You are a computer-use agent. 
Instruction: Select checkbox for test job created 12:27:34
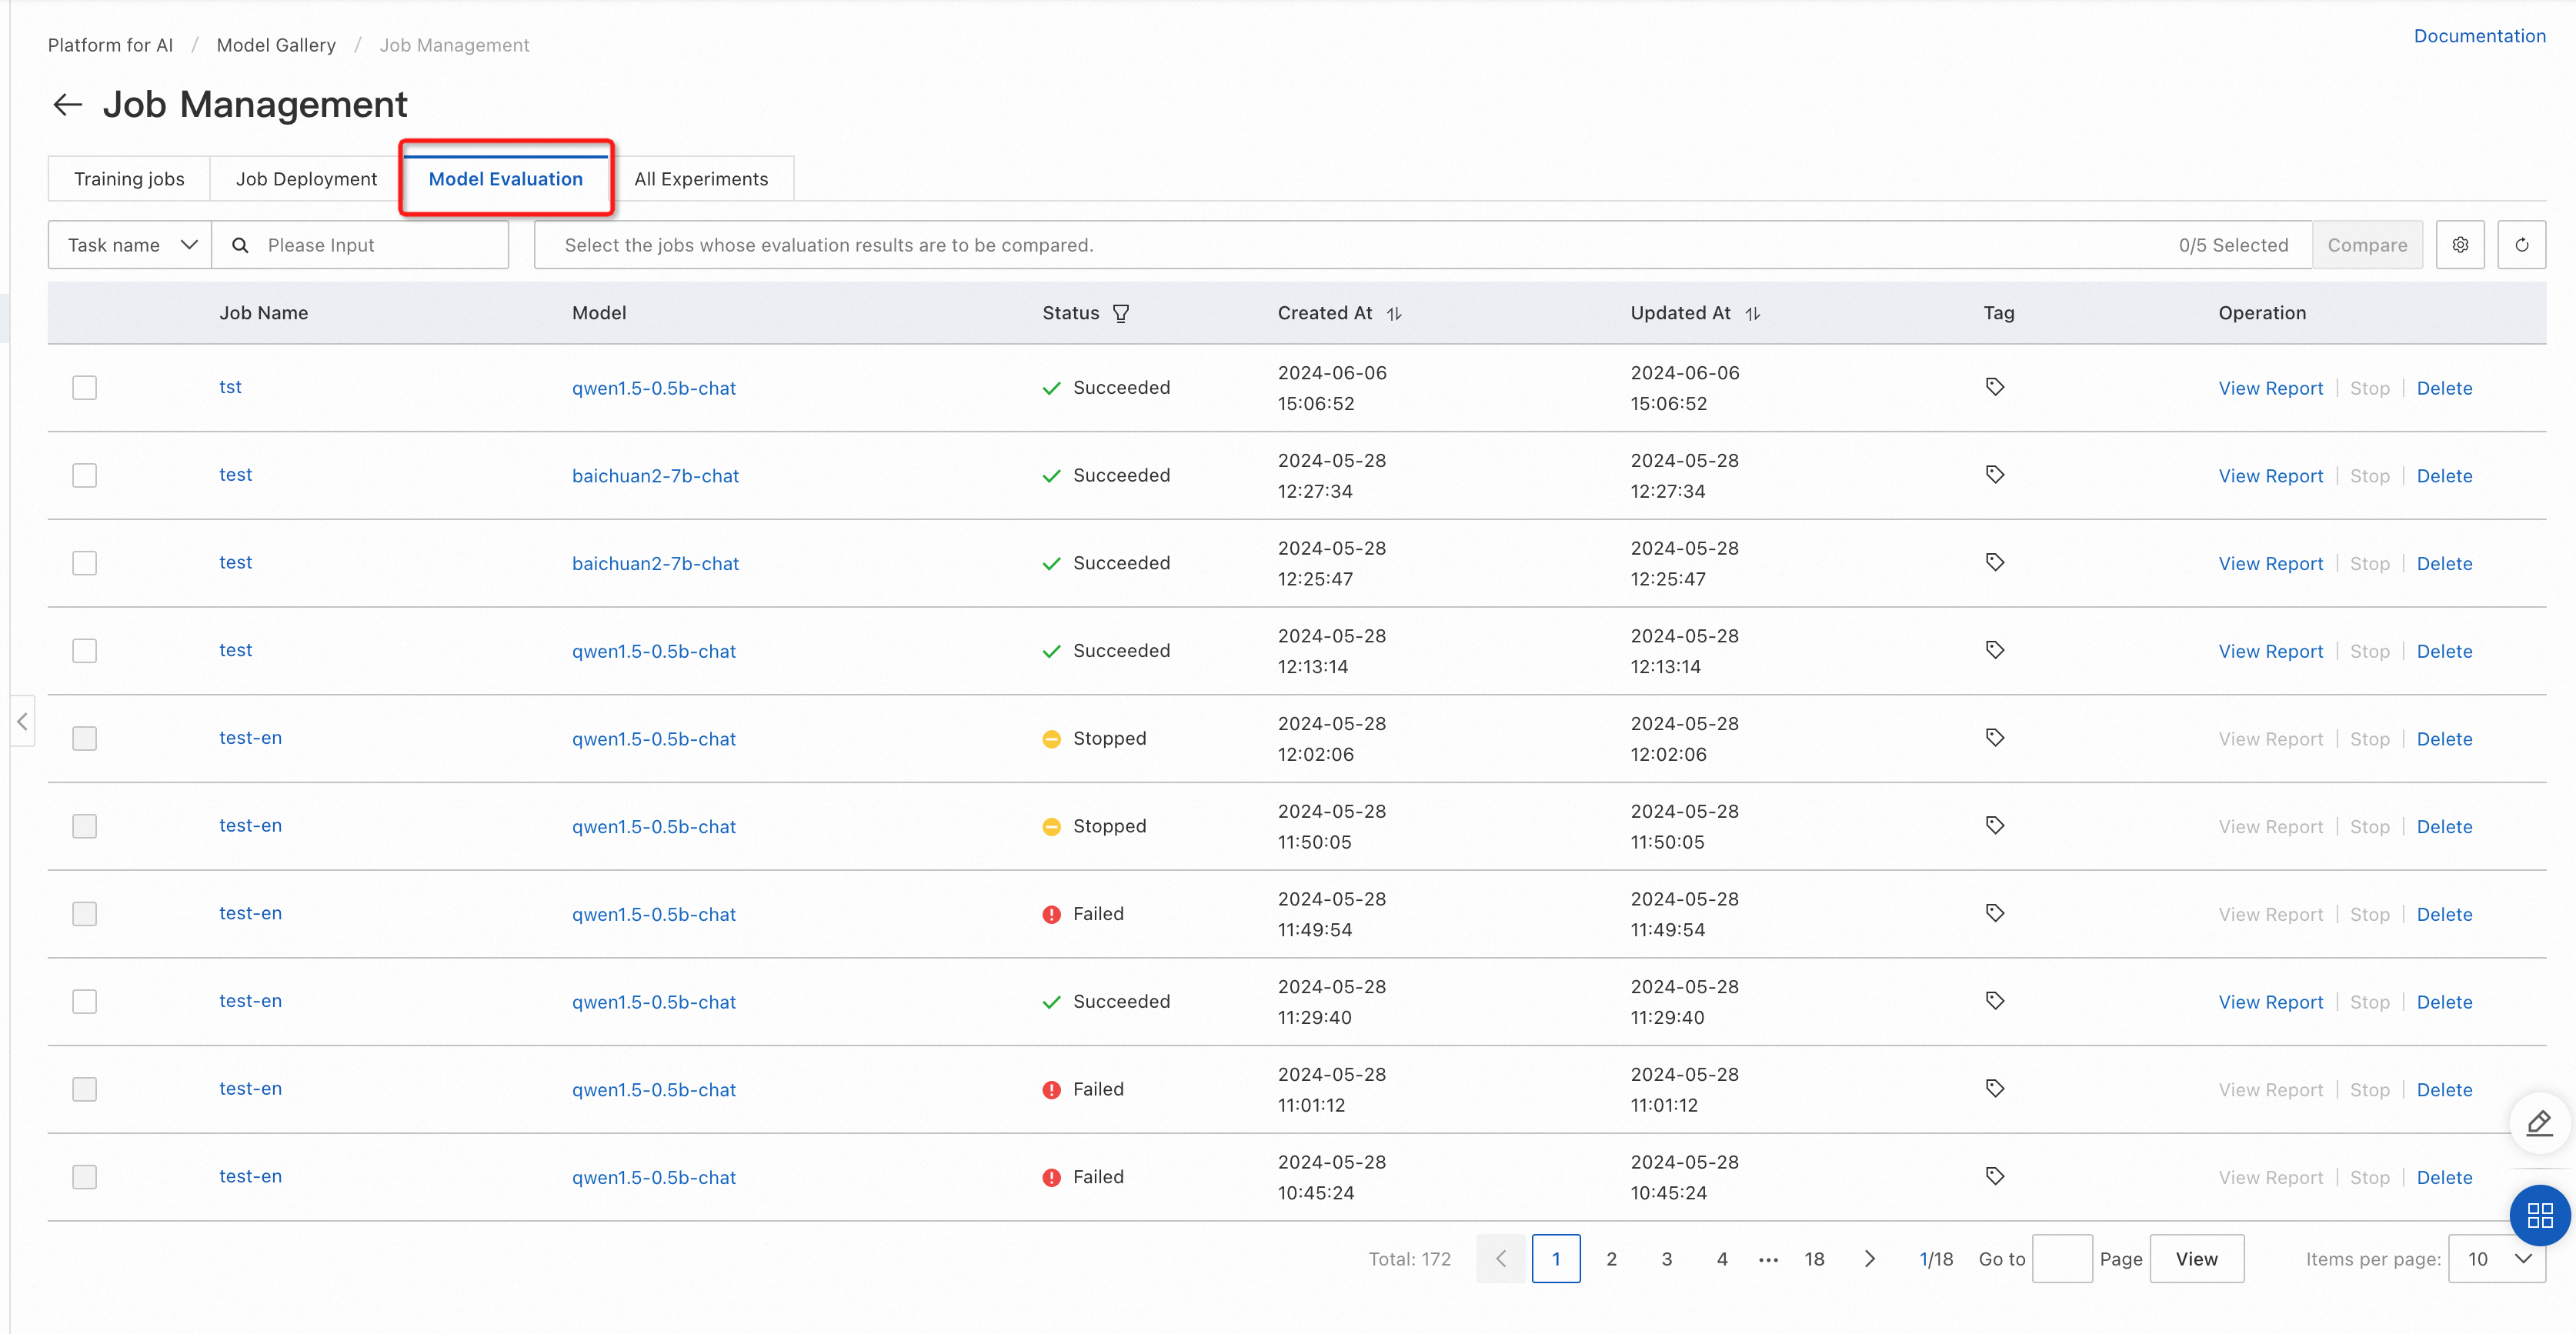pos(85,476)
